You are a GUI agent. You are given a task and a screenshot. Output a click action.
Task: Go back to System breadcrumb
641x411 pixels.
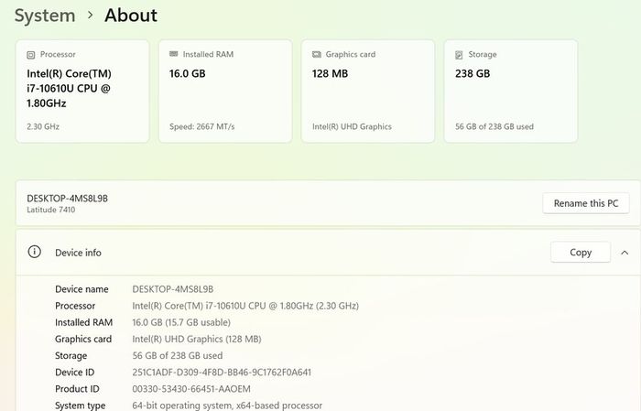click(45, 16)
